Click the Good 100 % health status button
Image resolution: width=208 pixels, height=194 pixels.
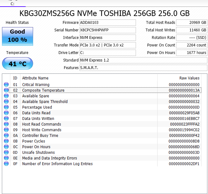(18, 36)
